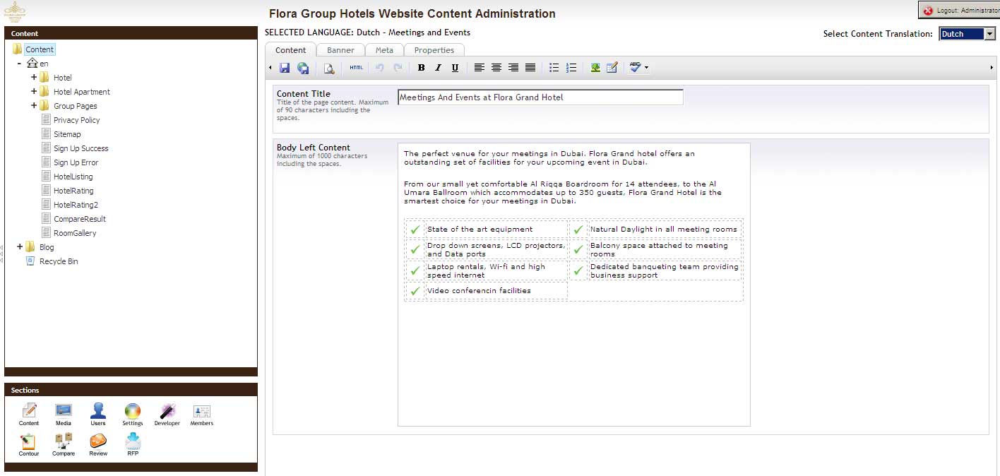Viewport: 1000px width, 476px height.
Task: Align text to the left
Action: coord(480,68)
